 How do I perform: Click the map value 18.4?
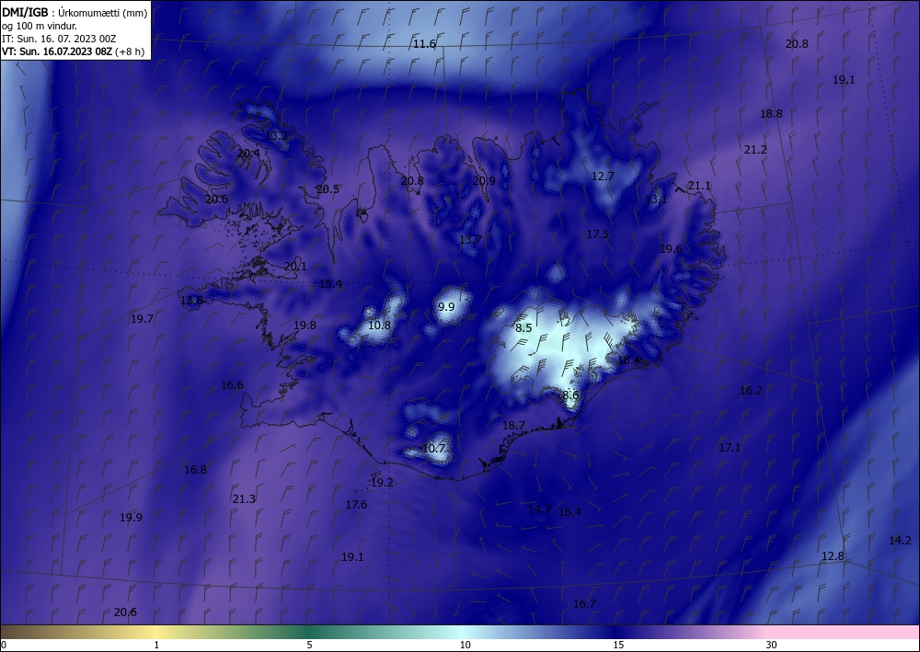tap(628, 360)
